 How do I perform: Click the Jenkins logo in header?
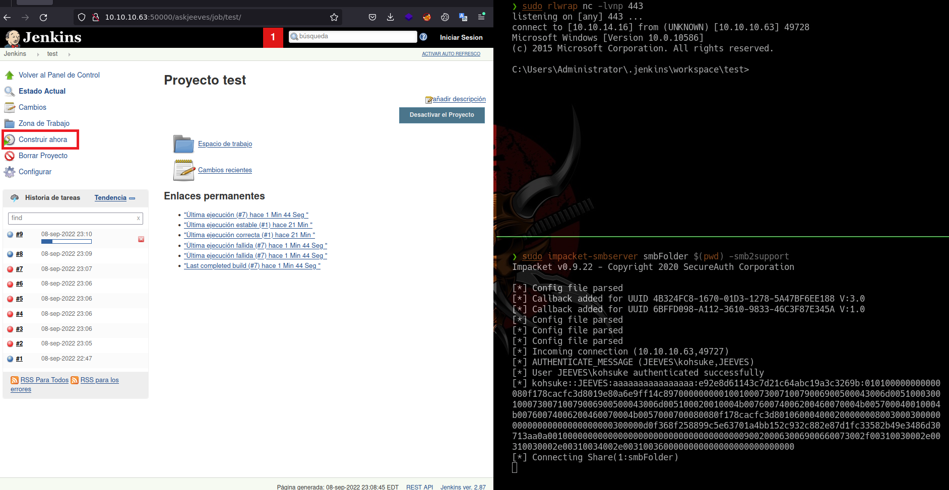pyautogui.click(x=43, y=38)
